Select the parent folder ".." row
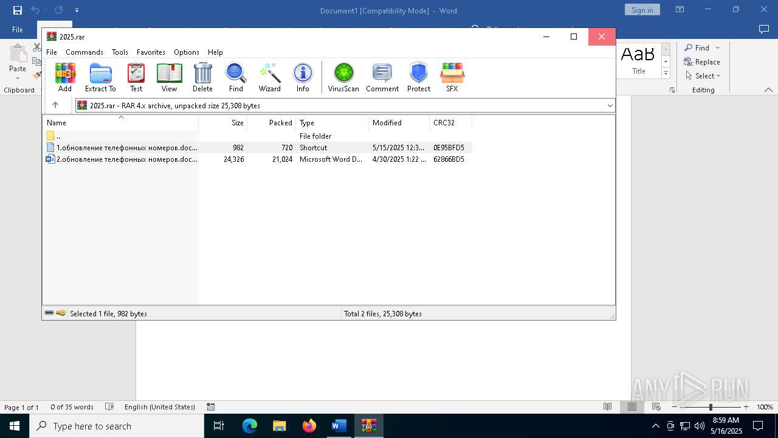The height and width of the screenshot is (438, 778). tap(258, 136)
